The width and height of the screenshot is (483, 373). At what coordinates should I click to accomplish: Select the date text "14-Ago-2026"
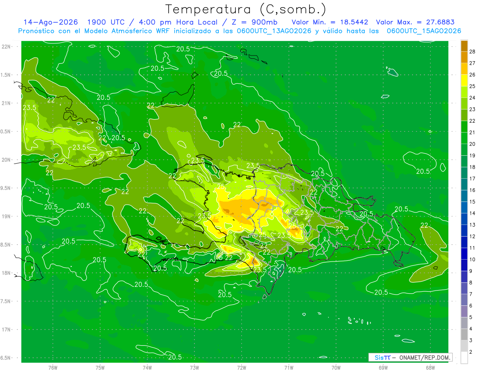point(50,22)
